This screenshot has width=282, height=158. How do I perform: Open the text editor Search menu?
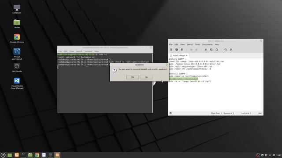point(190,44)
